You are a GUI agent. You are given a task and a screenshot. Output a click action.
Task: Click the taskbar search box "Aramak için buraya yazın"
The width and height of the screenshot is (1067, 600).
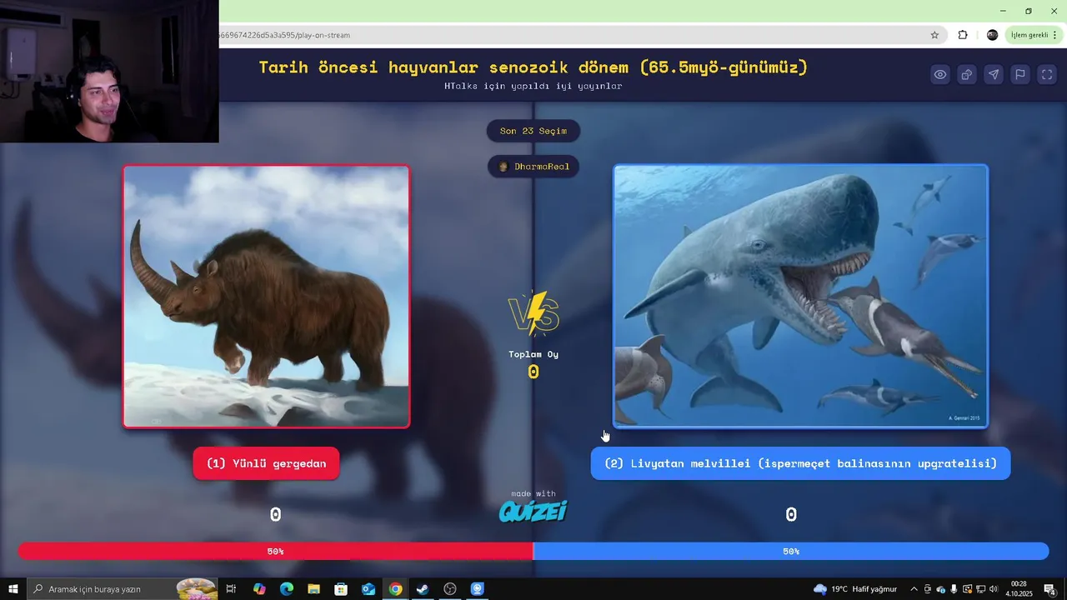click(x=122, y=589)
